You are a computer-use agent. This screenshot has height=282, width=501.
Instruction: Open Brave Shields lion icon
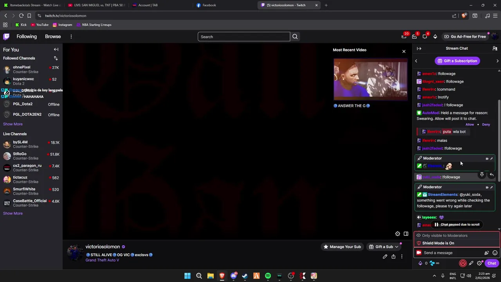tap(464, 16)
